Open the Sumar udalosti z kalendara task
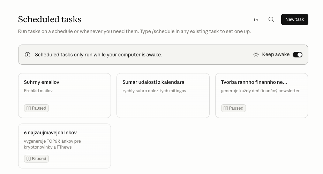323x174 pixels. click(153, 82)
